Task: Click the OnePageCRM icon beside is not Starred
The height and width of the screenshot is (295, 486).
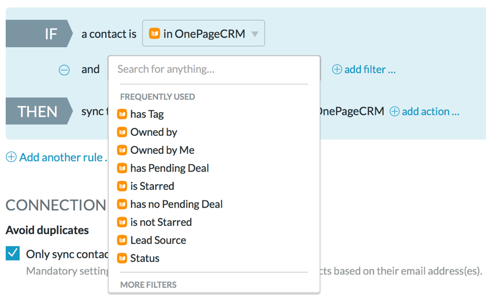Action: click(x=122, y=222)
